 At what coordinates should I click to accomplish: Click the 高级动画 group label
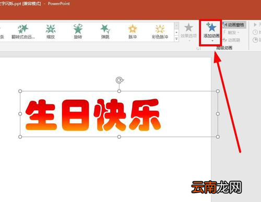point(224,48)
